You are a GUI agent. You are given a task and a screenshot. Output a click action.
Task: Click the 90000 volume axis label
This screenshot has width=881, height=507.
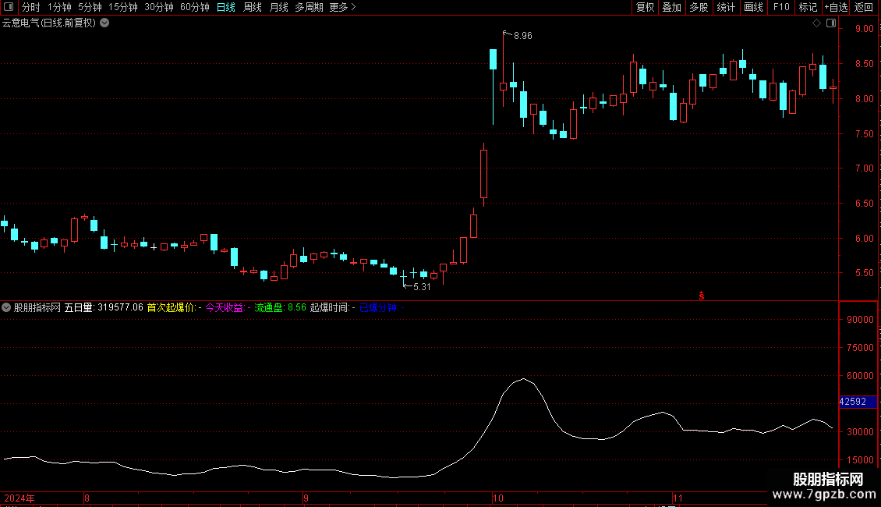(x=860, y=319)
